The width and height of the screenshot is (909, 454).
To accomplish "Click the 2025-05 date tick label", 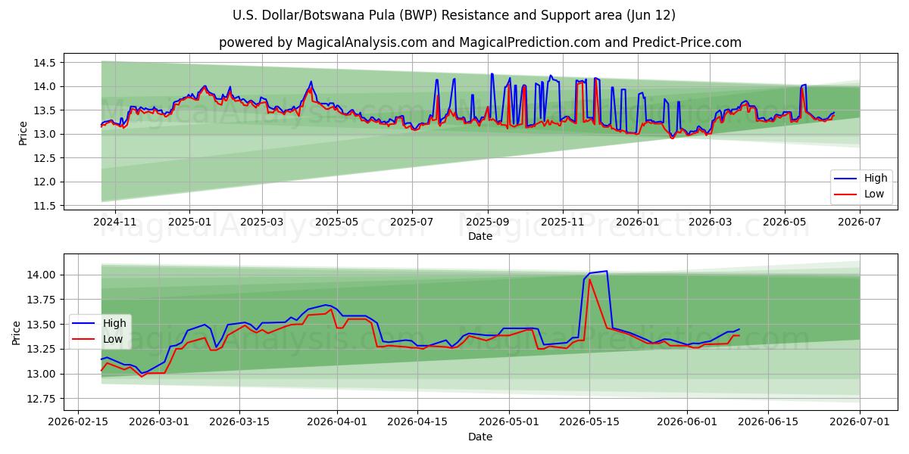I will click(336, 222).
